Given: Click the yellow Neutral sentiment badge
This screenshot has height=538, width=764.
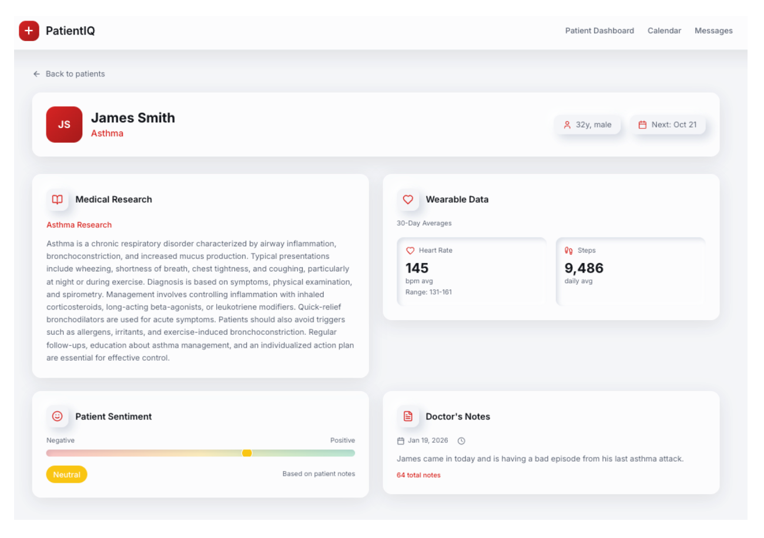Looking at the screenshot, I should [x=66, y=475].
